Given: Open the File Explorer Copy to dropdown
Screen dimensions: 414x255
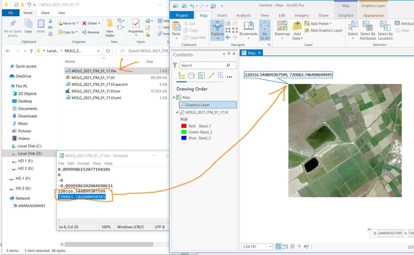Looking at the screenshot, I should 77,32.
